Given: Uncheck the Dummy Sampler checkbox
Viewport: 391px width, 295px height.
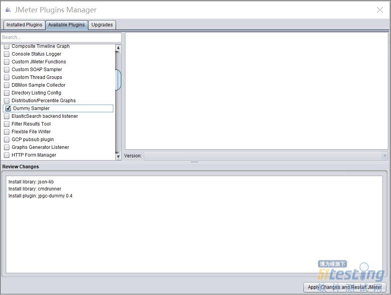Looking at the screenshot, I should (8, 108).
